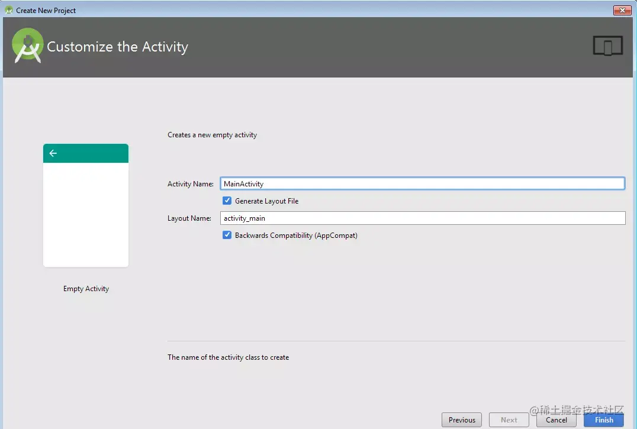Cancel the new project wizard

(556, 420)
